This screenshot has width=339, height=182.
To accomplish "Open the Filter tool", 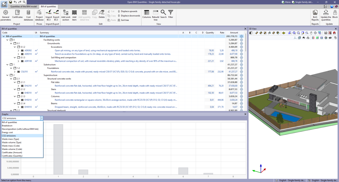I will coord(170,14).
